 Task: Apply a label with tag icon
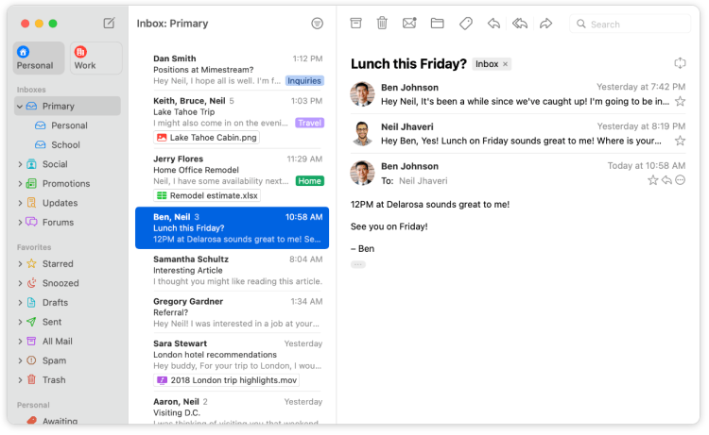tap(466, 23)
